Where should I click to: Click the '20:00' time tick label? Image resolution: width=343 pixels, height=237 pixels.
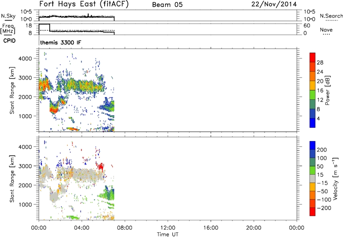coord(253,228)
